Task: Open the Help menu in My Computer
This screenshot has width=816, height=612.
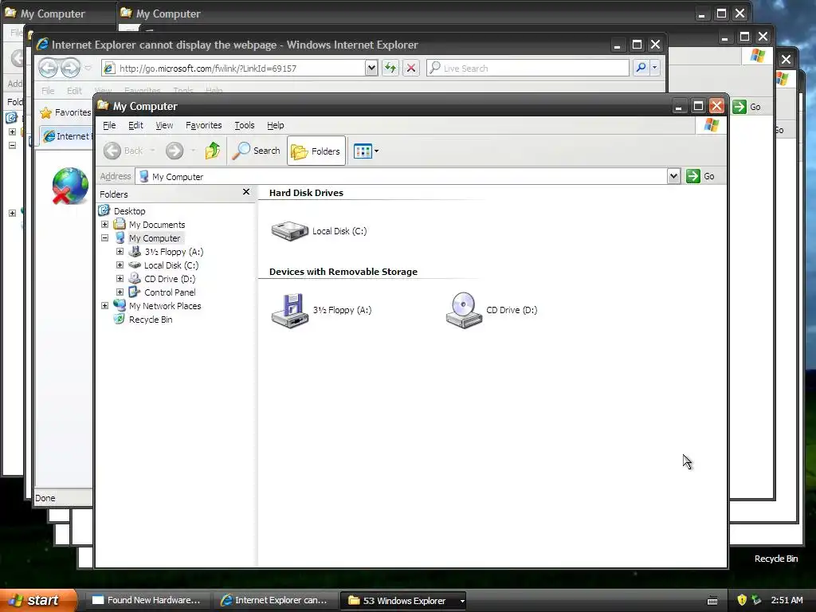Action: click(275, 125)
